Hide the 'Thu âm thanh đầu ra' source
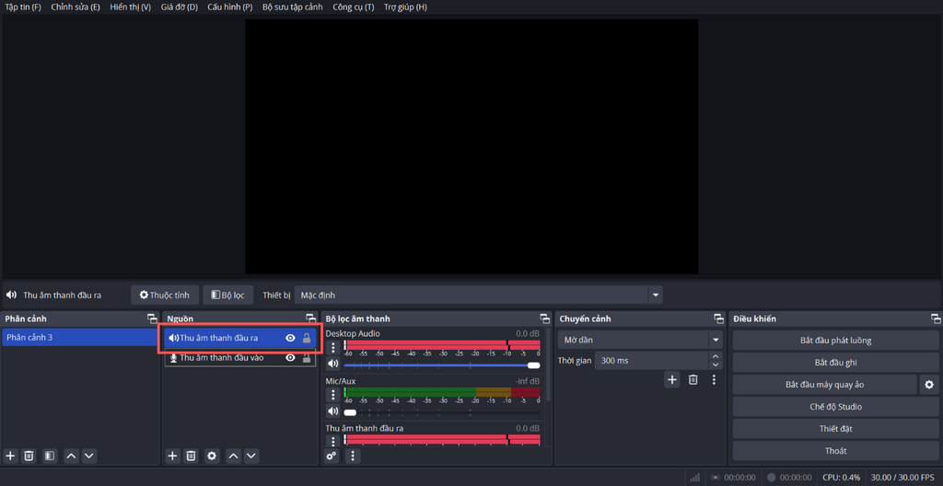The height and width of the screenshot is (486, 943). tap(290, 338)
